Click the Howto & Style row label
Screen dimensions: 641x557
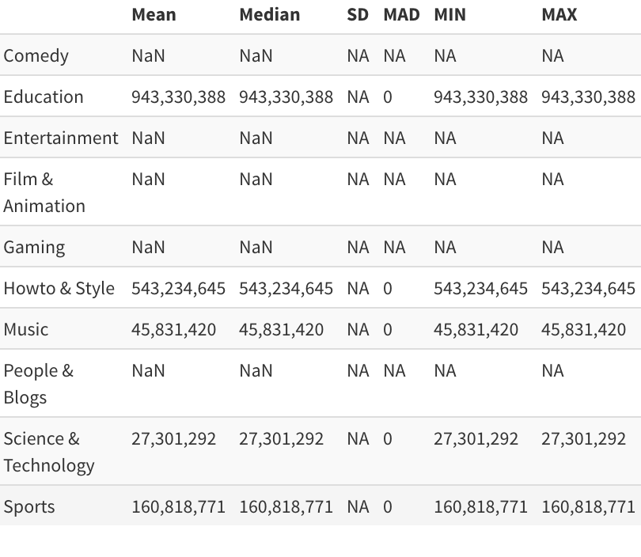[x=59, y=288]
